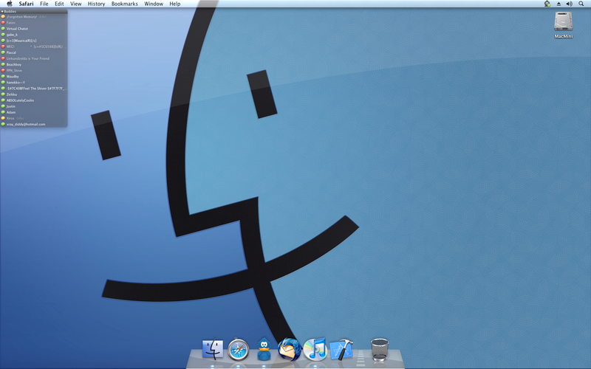The image size is (591, 369).
Task: Click the dock separator handle
Action: click(x=361, y=358)
